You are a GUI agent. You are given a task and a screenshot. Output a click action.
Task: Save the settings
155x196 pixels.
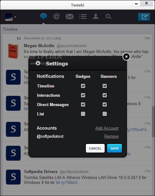click(x=115, y=148)
